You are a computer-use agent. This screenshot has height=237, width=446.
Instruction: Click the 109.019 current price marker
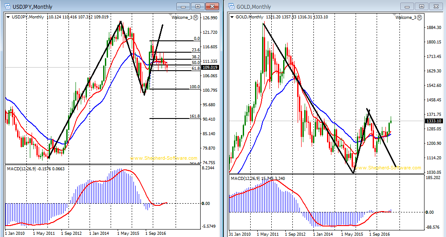click(x=211, y=68)
